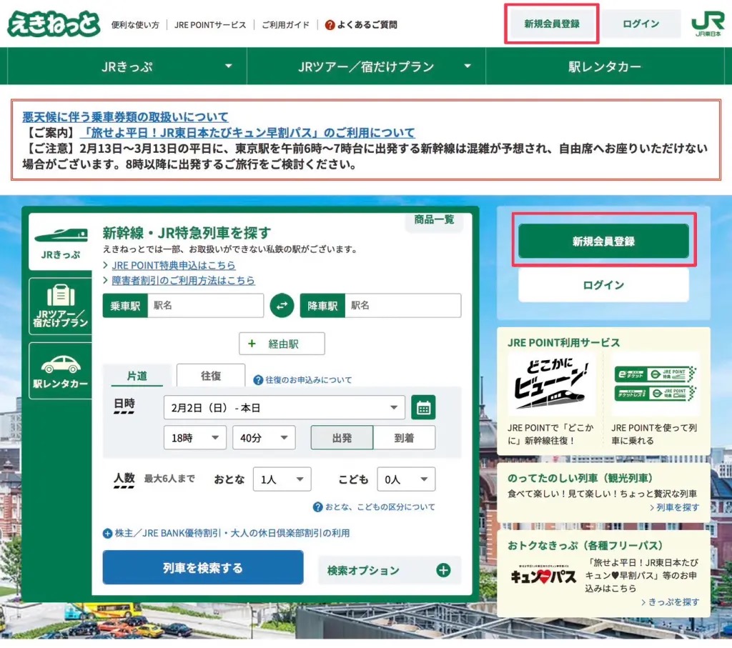Viewport: 732px width, 648px height.
Task: Switch to the 往復 round-trip tab
Action: point(211,376)
